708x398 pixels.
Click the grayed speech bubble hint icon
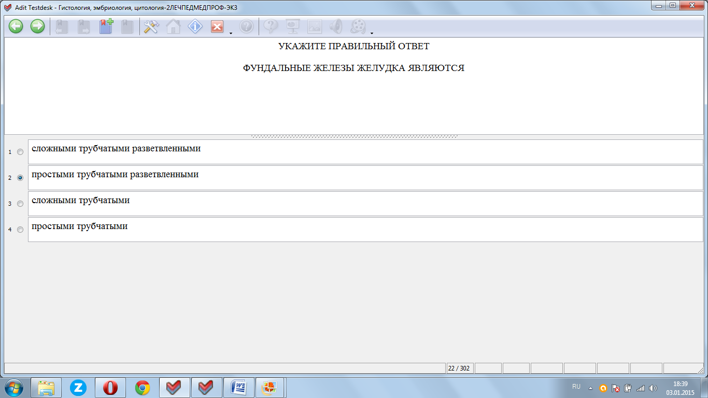271,26
